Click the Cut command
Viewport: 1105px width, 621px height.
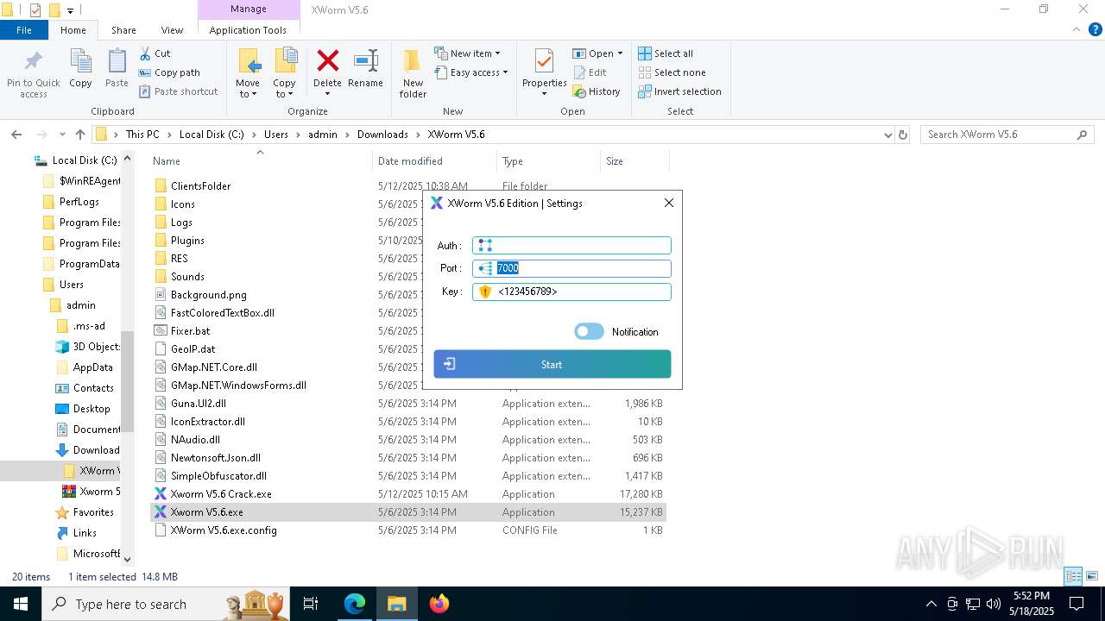coord(155,53)
